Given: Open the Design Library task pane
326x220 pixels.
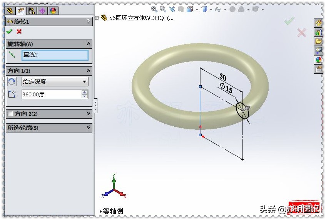Looking at the screenshot, I should pyautogui.click(x=318, y=32).
